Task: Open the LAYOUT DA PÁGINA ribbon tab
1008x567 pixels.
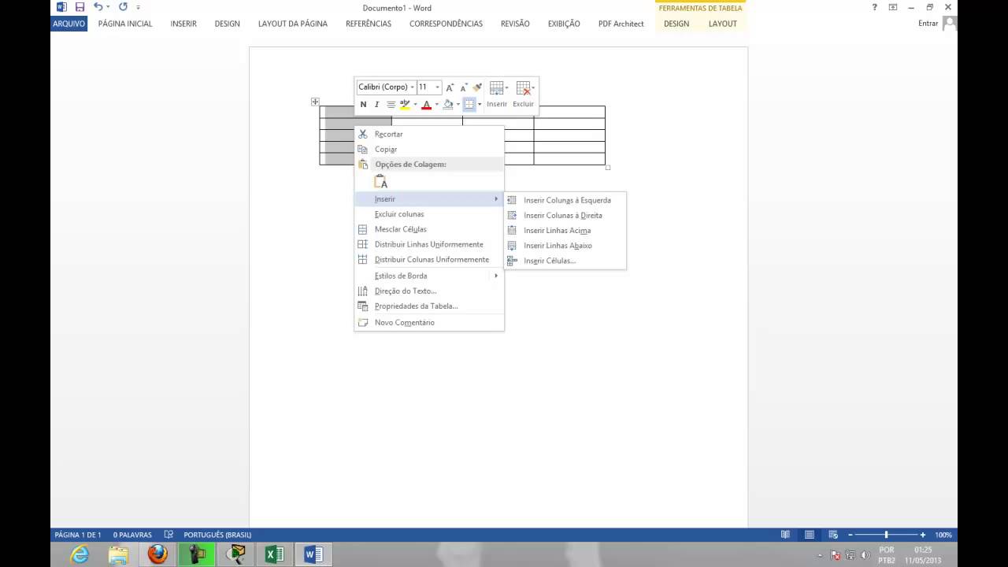Action: pos(293,24)
